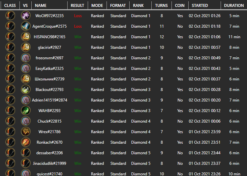Select the name dessaber#2206
The image size is (247, 176).
point(49,153)
